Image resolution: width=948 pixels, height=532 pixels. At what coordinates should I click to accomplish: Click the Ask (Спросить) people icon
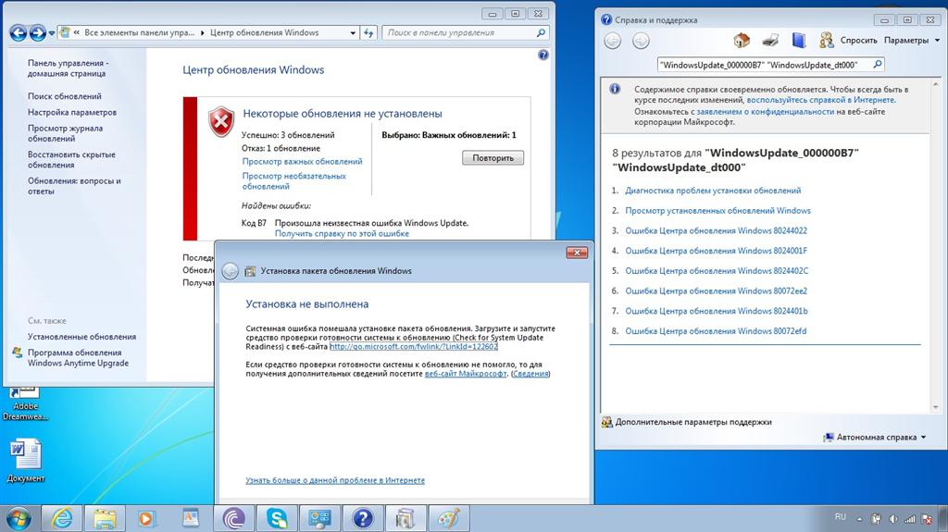826,41
